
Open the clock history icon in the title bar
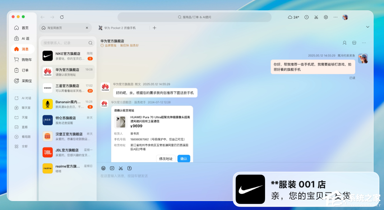[306, 17]
